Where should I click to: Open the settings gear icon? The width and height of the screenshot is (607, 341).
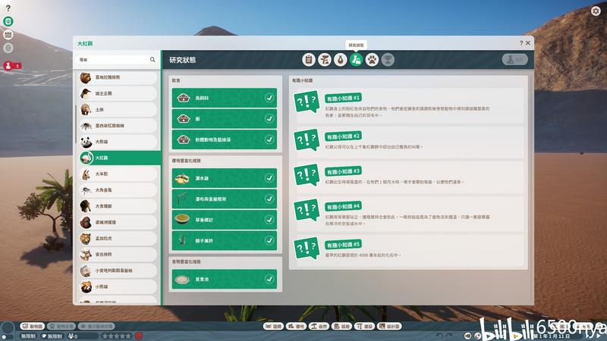596,11
